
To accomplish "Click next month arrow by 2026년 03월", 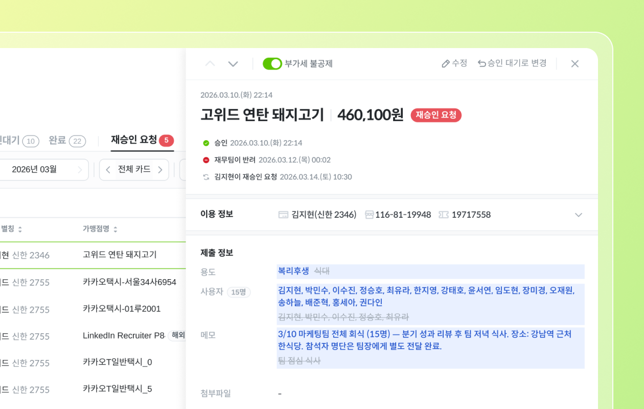I will click(80, 170).
